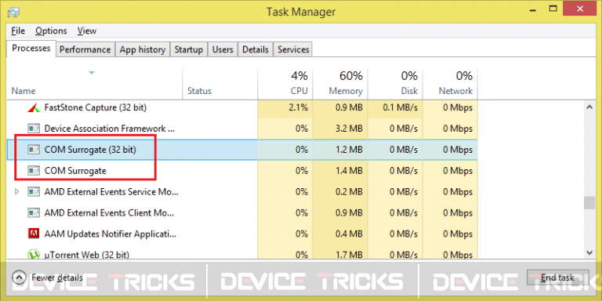
Task: Click the AAM Updates Notifier Adobe icon
Action: [34, 234]
